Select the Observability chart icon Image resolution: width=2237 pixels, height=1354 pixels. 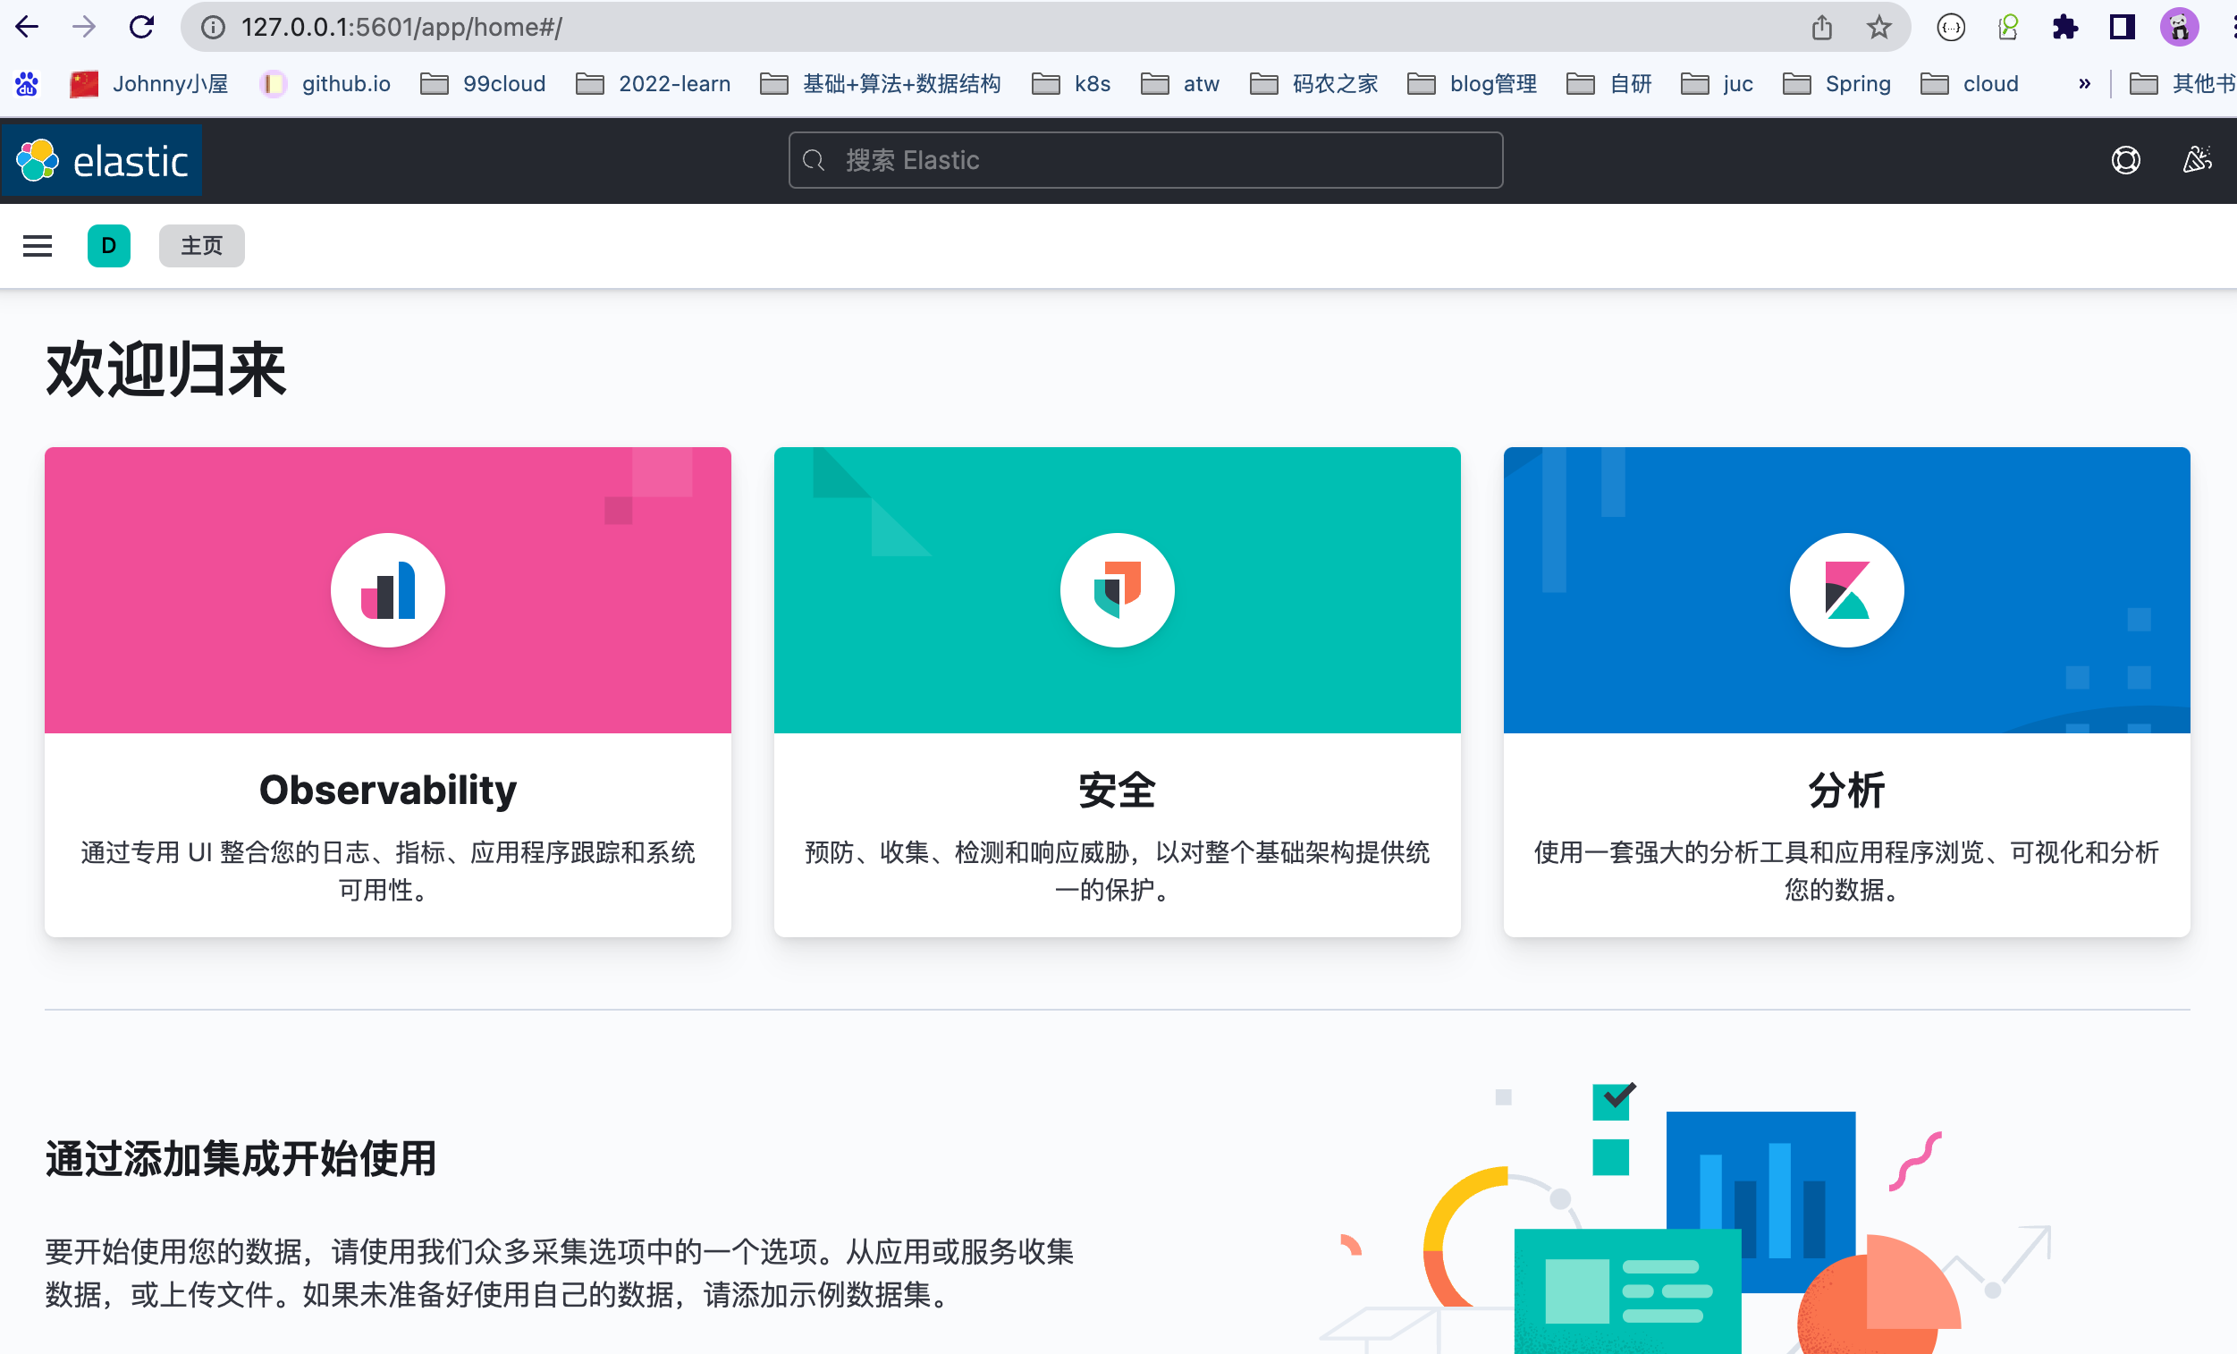point(388,589)
